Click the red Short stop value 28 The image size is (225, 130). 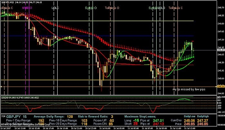point(135,124)
